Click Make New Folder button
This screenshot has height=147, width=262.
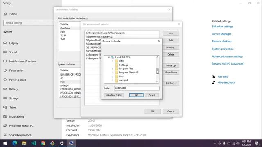coord(114,95)
